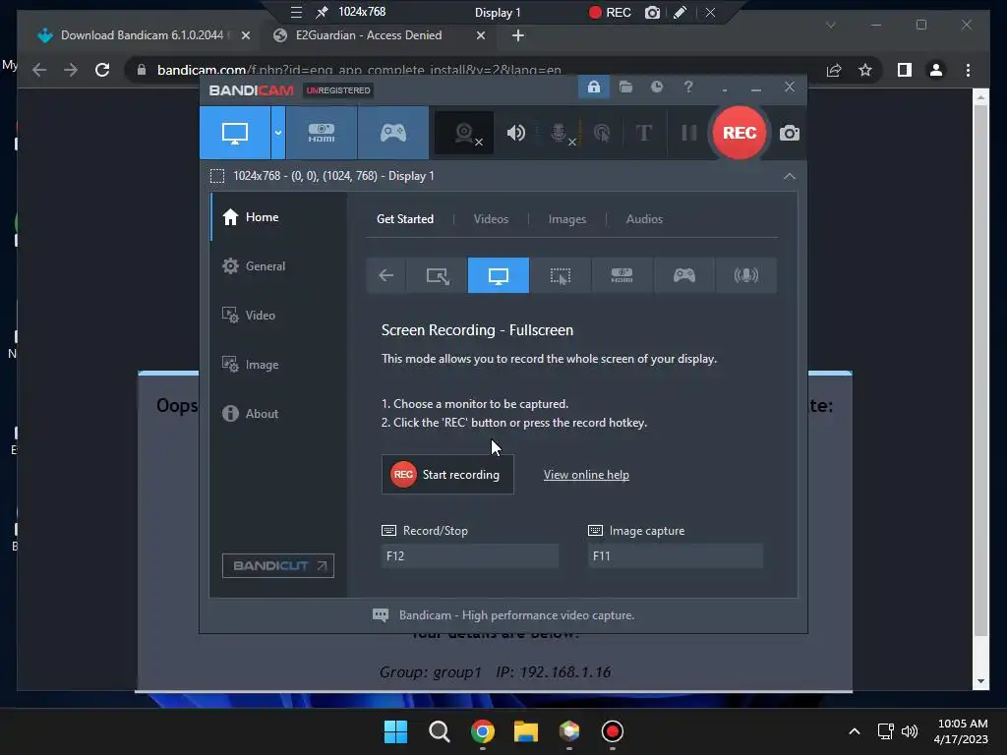
Task: Toggle the microphone recording
Action: tap(560, 133)
